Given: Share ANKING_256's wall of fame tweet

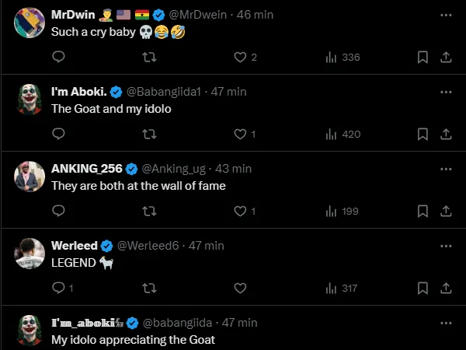Looking at the screenshot, I should coord(447,211).
